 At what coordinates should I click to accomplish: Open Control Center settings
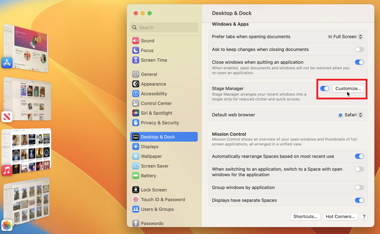point(136,103)
